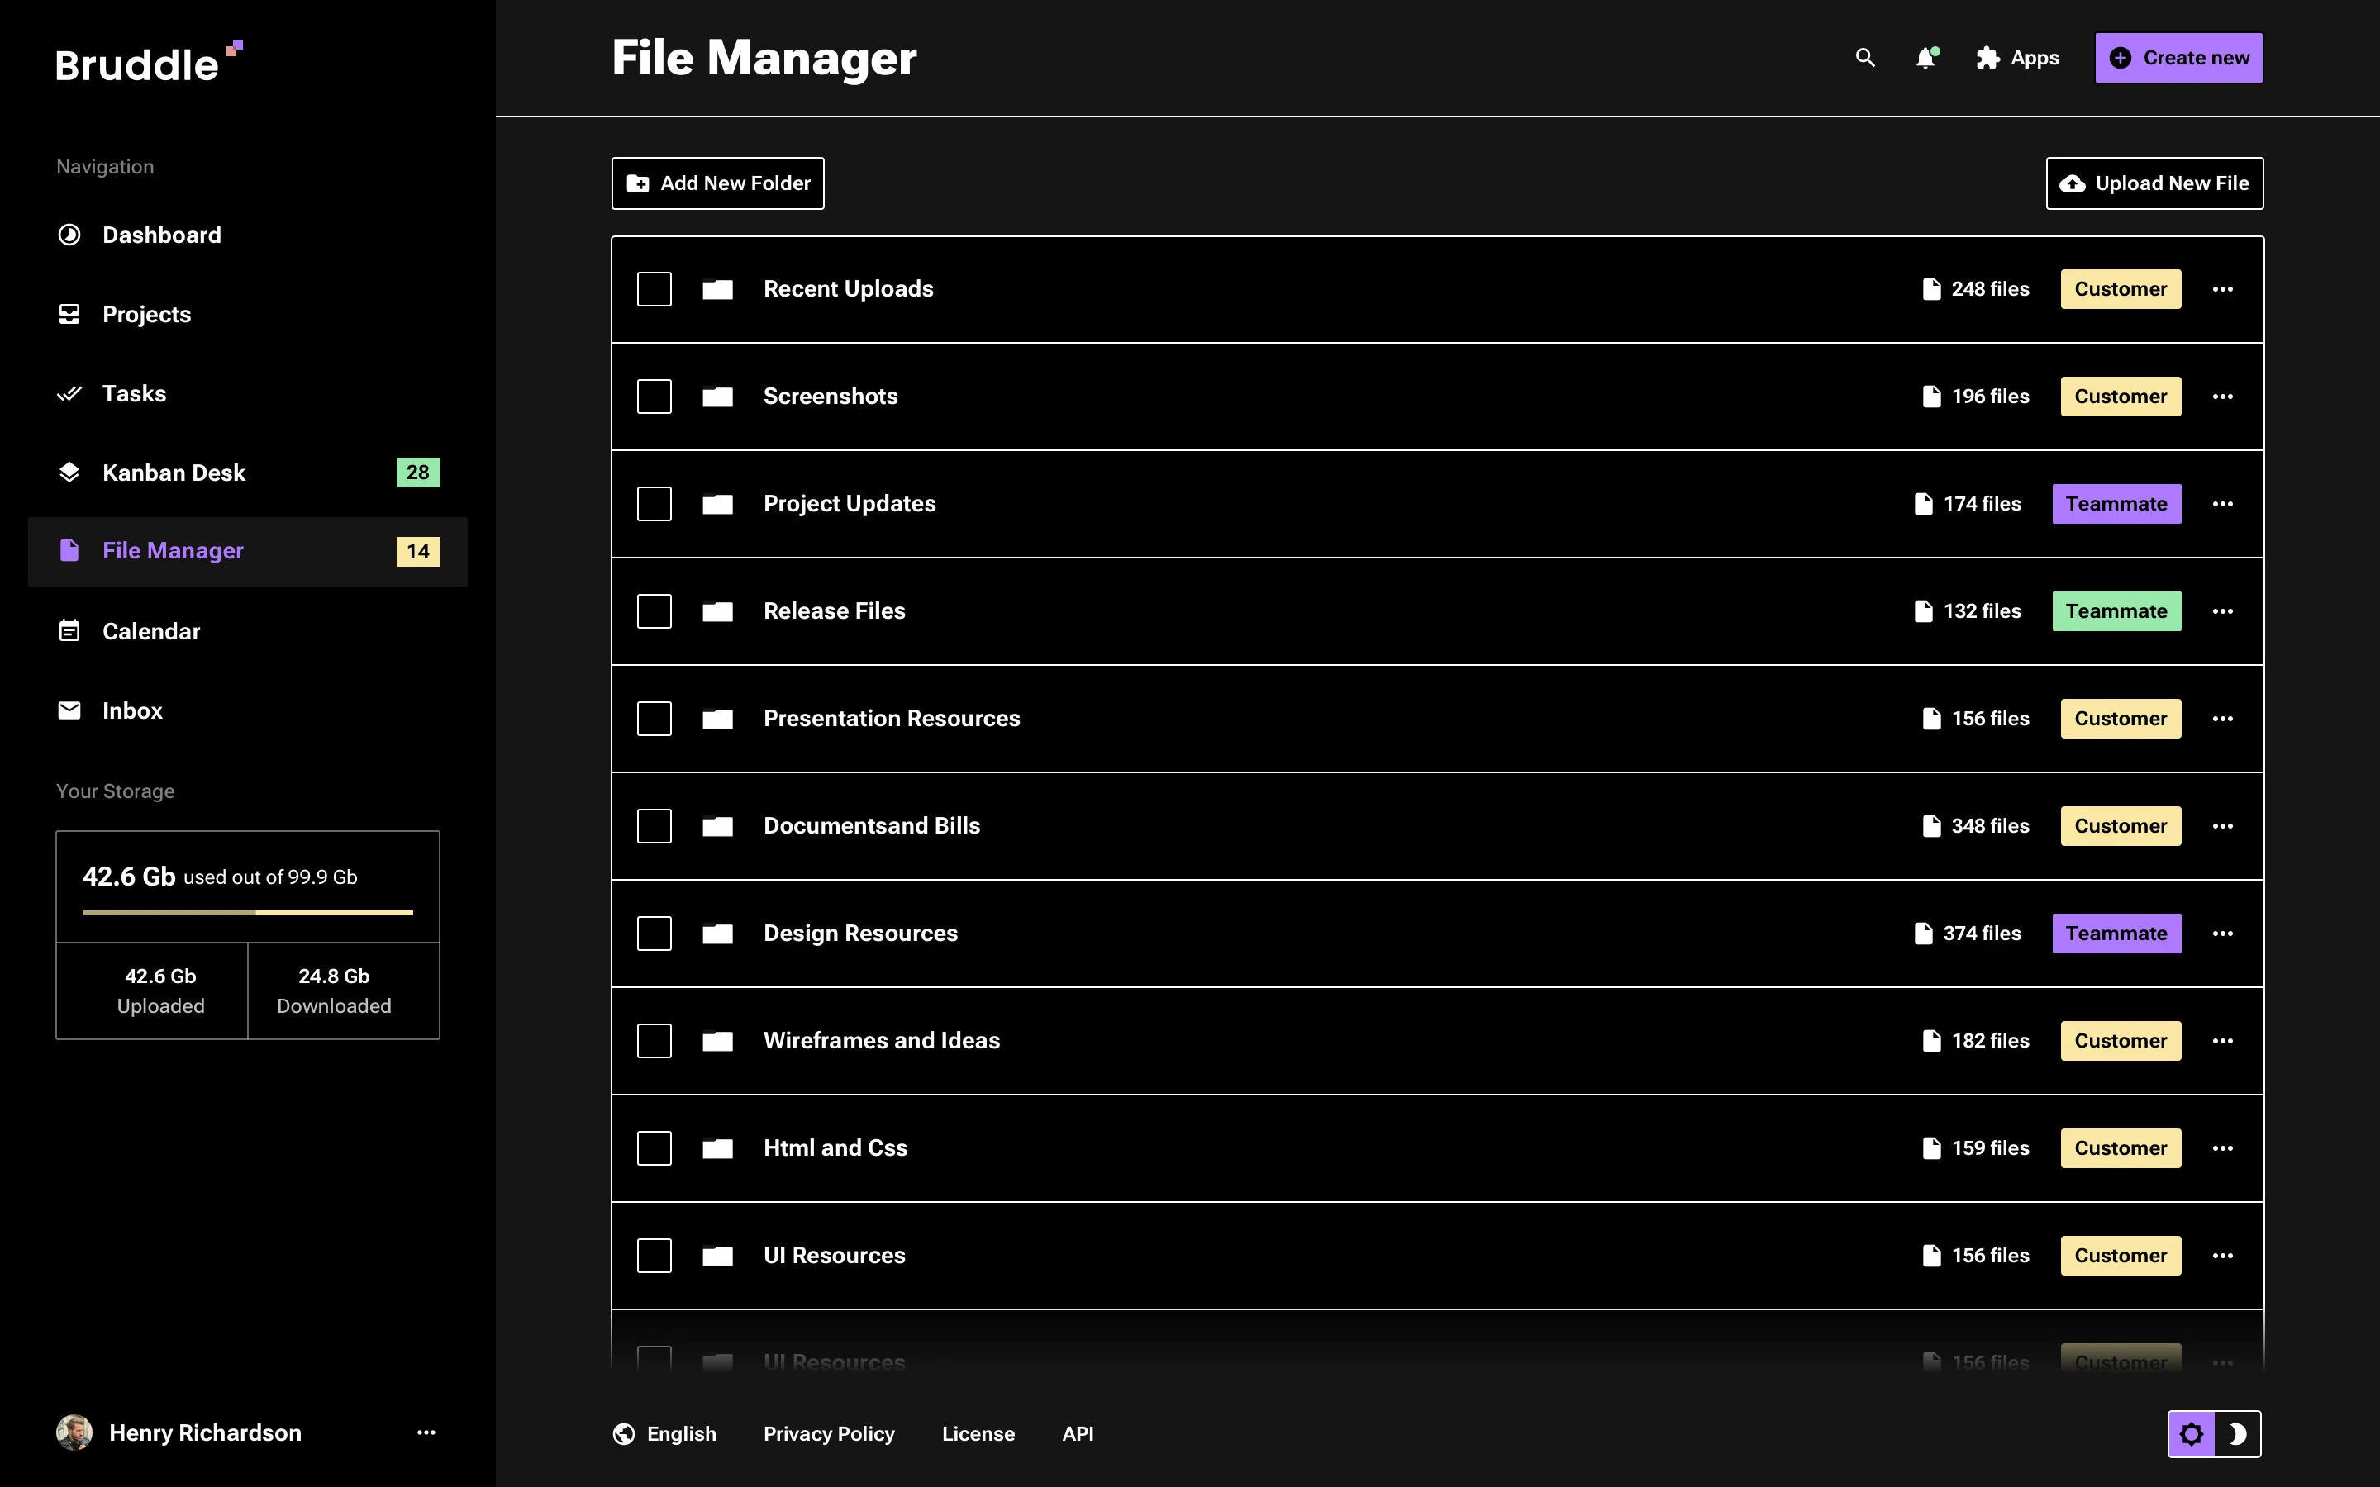The height and width of the screenshot is (1487, 2380).
Task: Check the Screenshots folder checkbox
Action: click(655, 397)
